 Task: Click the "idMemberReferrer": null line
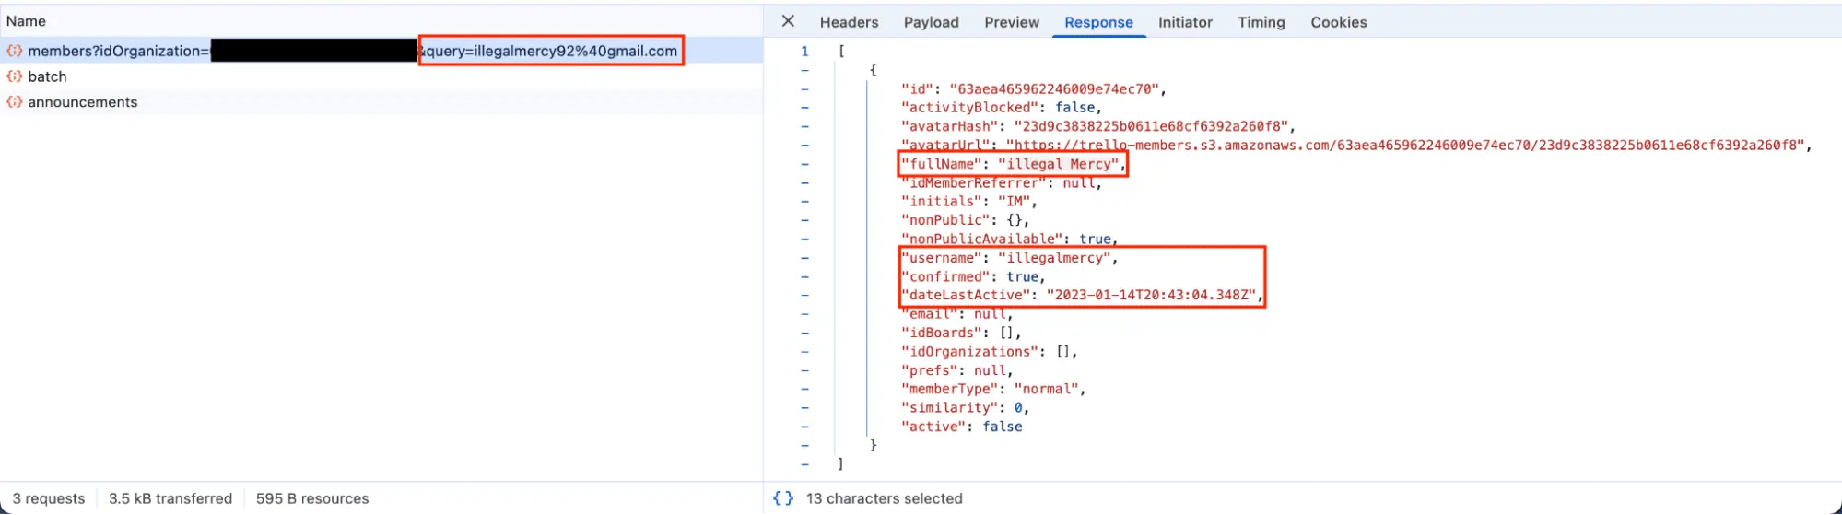pos(1001,182)
